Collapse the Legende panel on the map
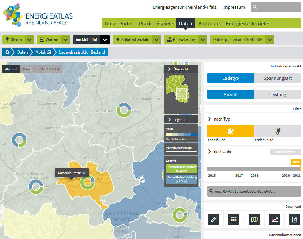This screenshot has height=239, width=303. [168, 119]
